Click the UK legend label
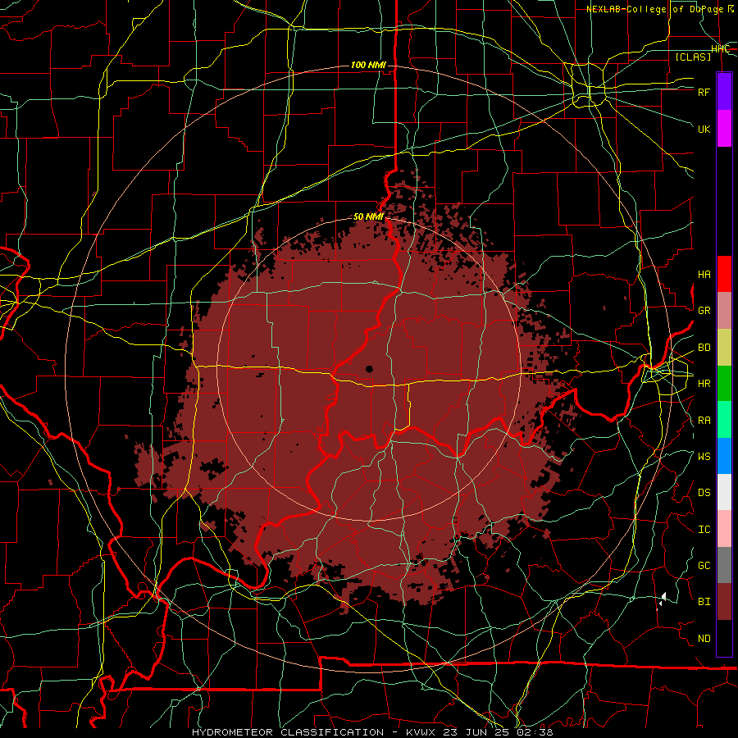Screen dimensions: 738x738 [x=704, y=129]
